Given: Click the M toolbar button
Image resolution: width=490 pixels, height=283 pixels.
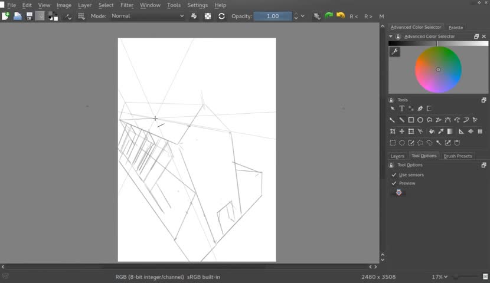Looking at the screenshot, I should click(381, 17).
